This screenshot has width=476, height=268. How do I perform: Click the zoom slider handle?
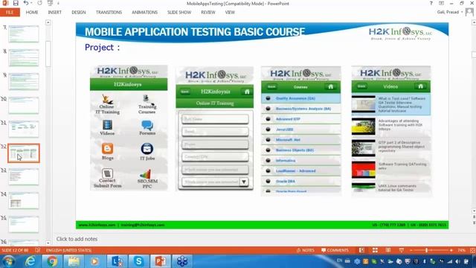coord(426,250)
